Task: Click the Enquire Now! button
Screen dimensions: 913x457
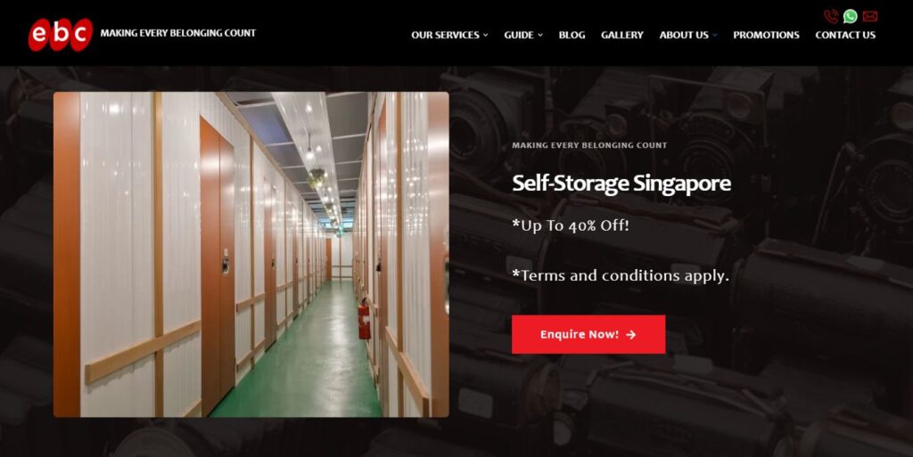Action: click(x=588, y=334)
